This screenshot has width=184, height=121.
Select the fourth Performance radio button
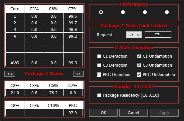pyautogui.click(x=167, y=12)
